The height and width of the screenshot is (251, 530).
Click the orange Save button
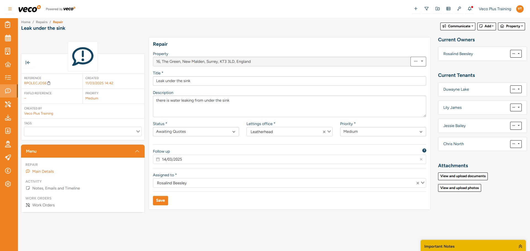pos(160,201)
